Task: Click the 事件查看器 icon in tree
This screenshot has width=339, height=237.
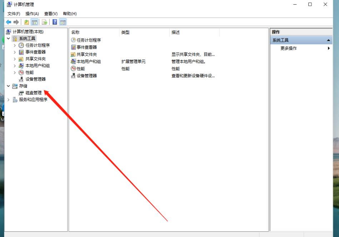Action: tap(21, 52)
